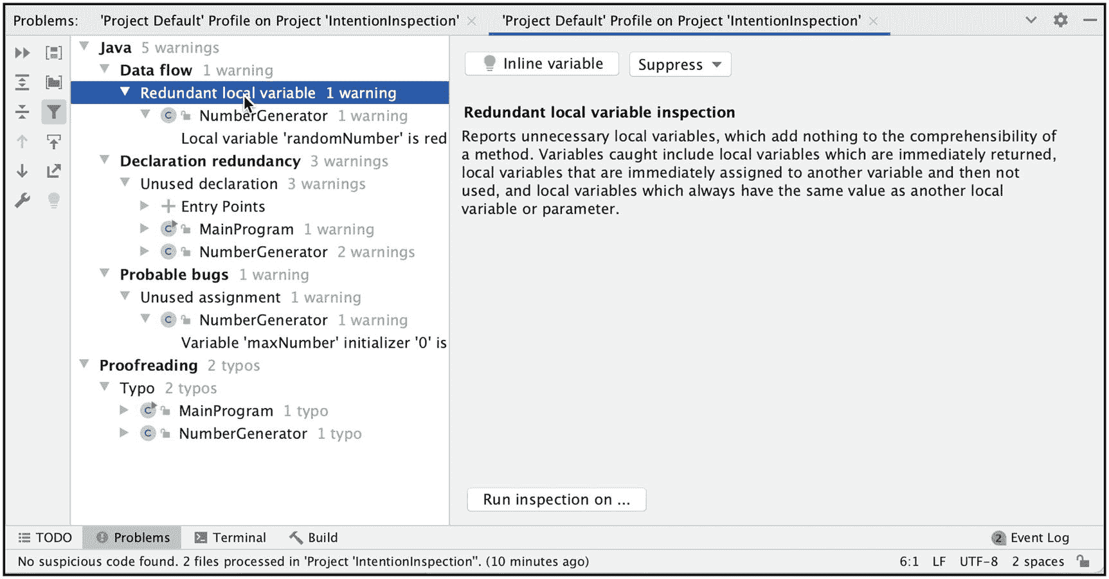1109x579 pixels.
Task: Expand MainProgram 1 typo node
Action: (x=124, y=410)
